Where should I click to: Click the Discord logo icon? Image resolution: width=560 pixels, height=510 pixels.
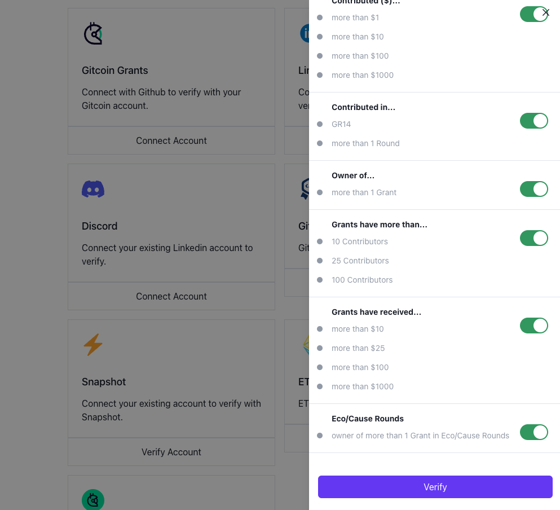click(93, 189)
